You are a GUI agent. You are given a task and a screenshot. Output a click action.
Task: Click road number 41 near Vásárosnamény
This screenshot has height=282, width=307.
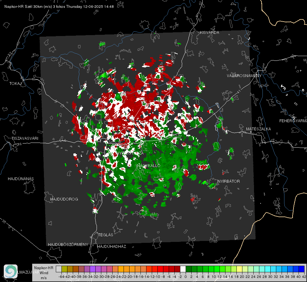[x=238, y=91]
